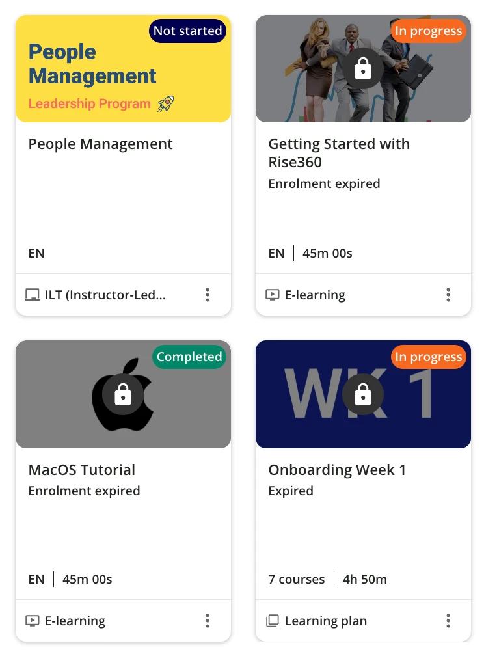Click lock icon on MacOS Tutorial thumbnail
484x665 pixels.
(x=123, y=394)
